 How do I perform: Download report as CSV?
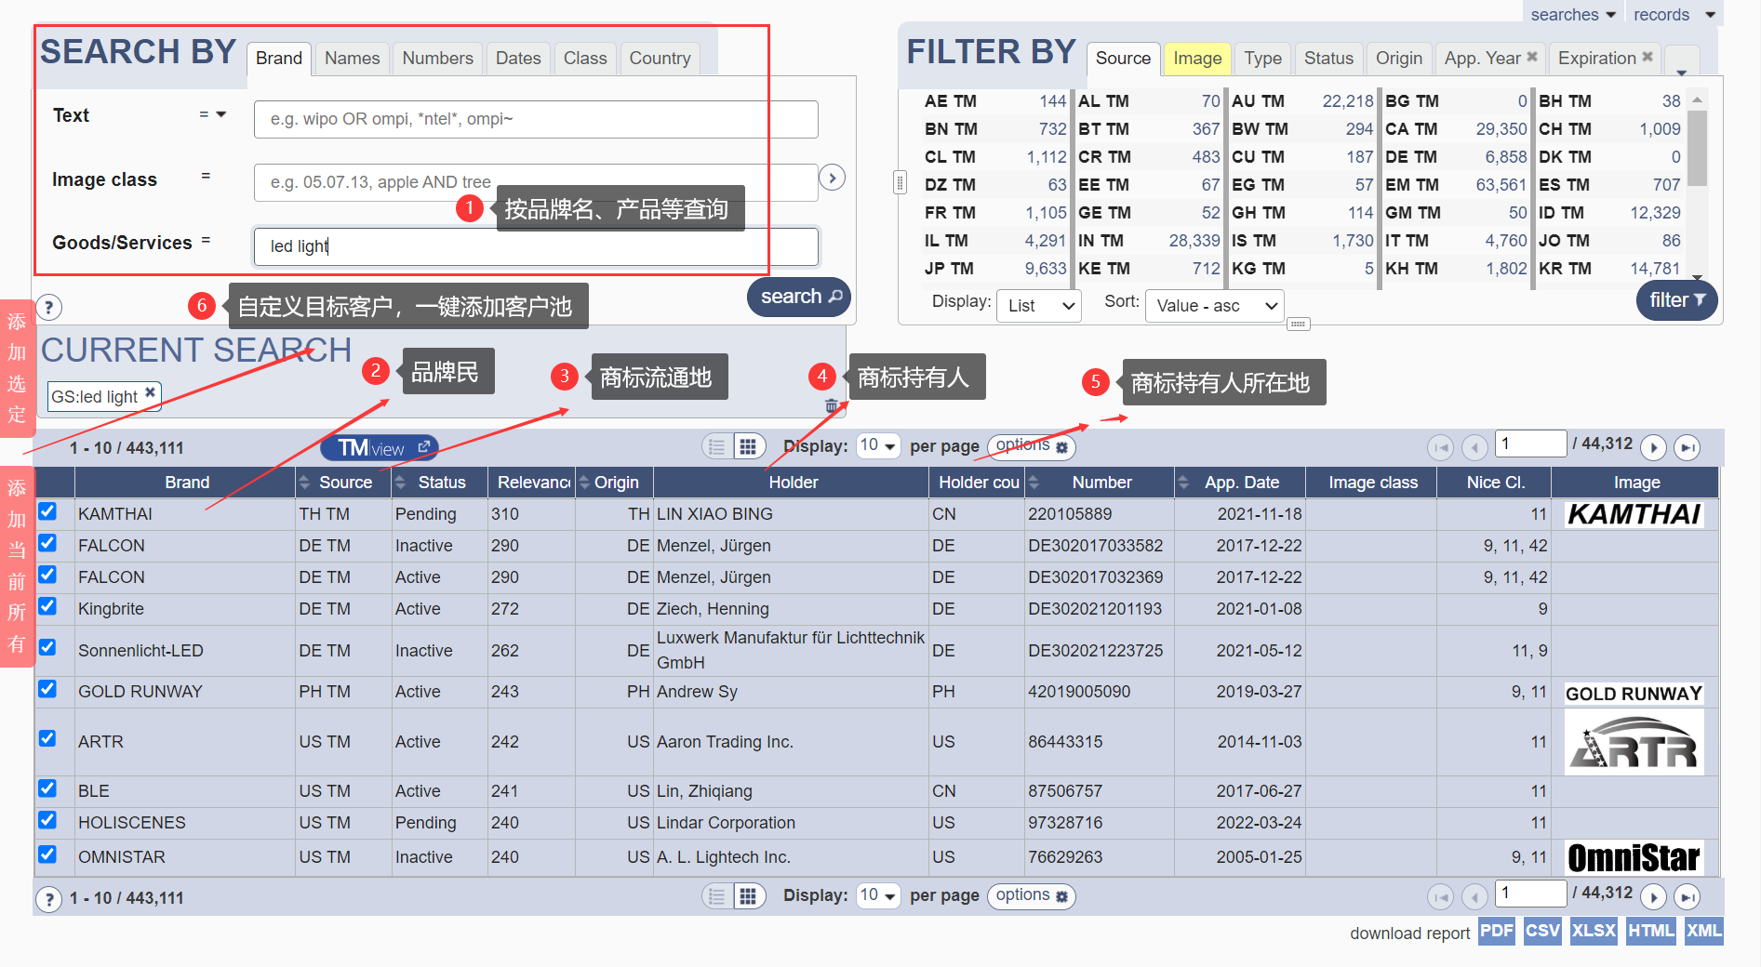[x=1542, y=931]
